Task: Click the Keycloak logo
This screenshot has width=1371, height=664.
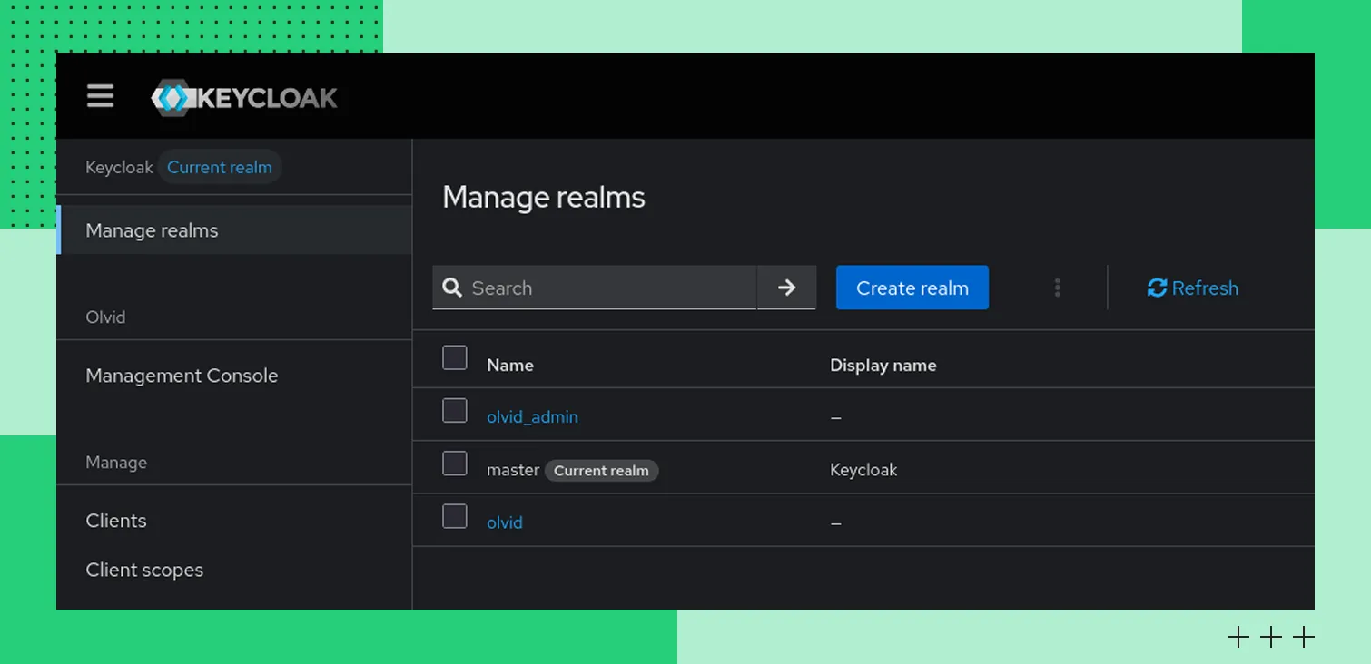Action: pyautogui.click(x=244, y=98)
